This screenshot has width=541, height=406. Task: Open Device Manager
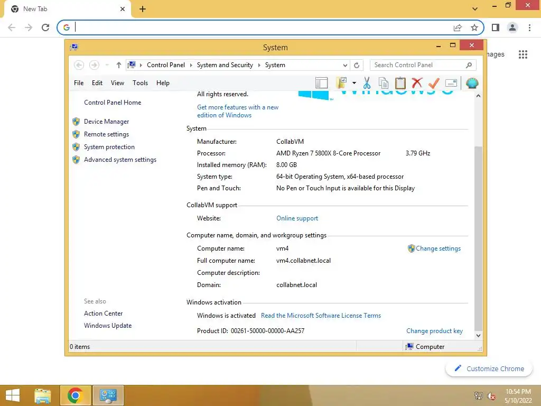click(106, 122)
